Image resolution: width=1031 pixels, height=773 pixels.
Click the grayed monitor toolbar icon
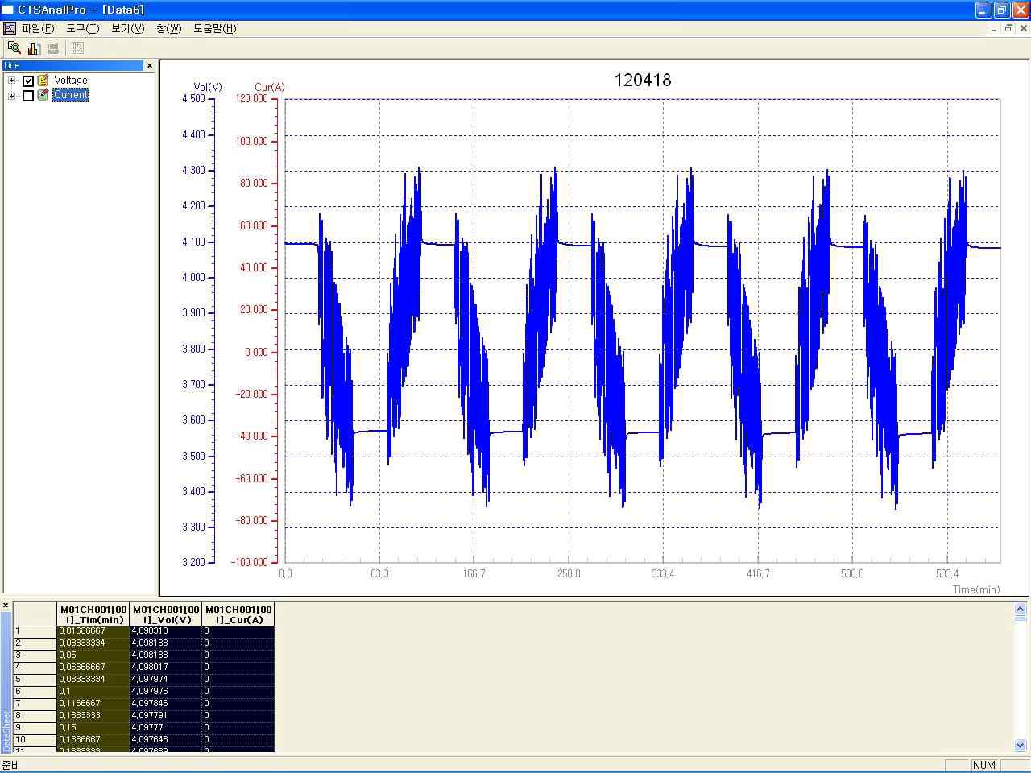coord(53,48)
